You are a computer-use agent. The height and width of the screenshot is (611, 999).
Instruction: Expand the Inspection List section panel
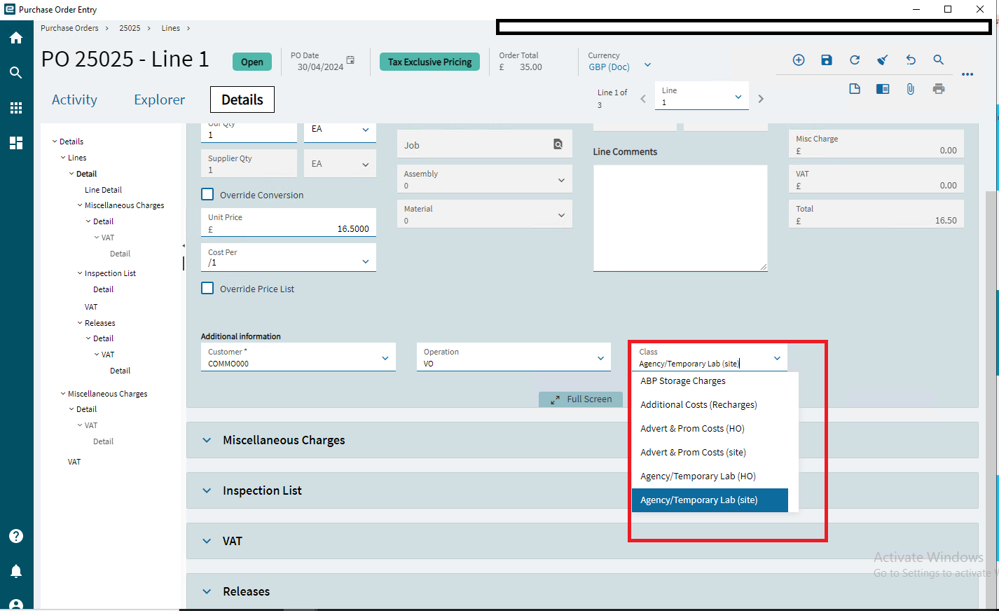click(x=582, y=490)
